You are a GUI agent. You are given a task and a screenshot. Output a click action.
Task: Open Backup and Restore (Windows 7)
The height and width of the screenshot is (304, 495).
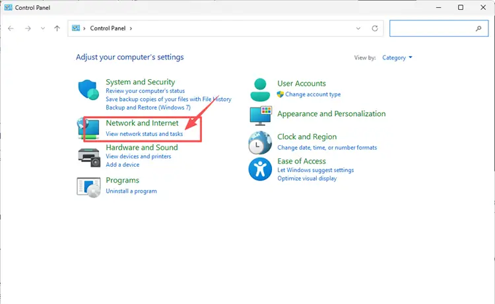(148, 107)
